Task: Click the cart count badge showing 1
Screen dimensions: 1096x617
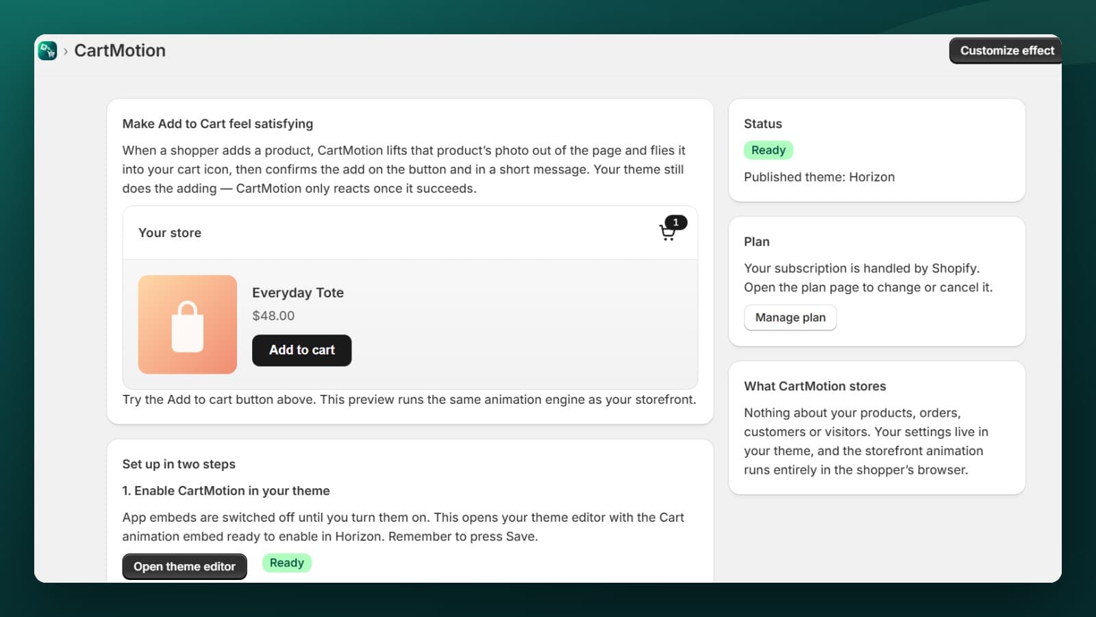Action: (676, 222)
